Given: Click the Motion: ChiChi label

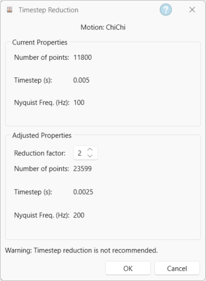Looking at the screenshot, I should coord(103,27).
